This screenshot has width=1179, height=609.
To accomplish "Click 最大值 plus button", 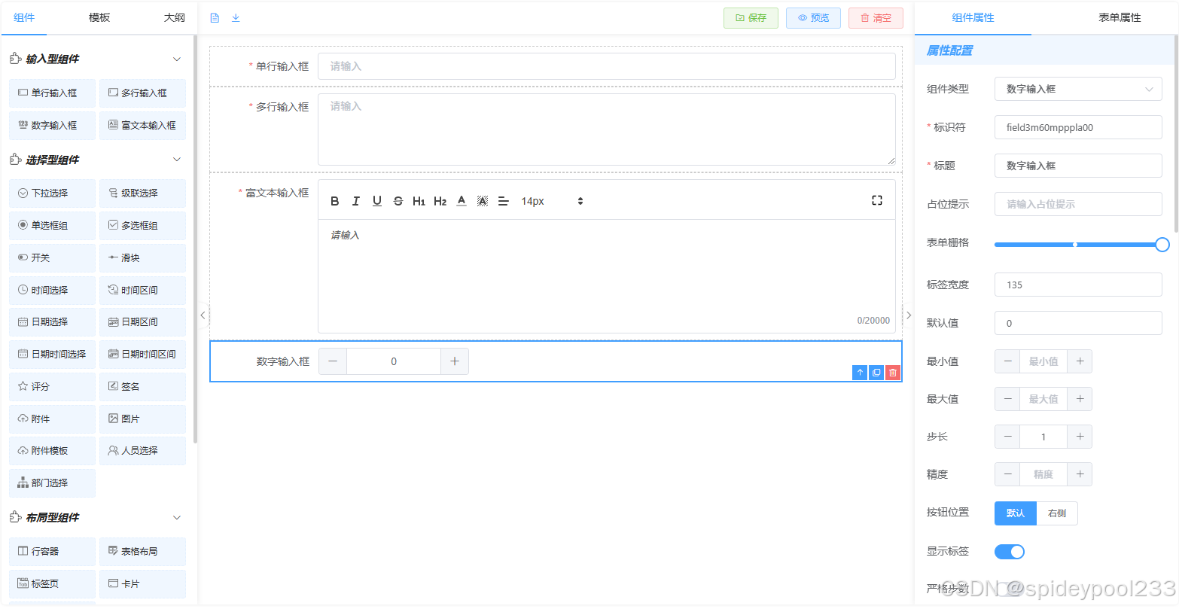I will point(1080,399).
